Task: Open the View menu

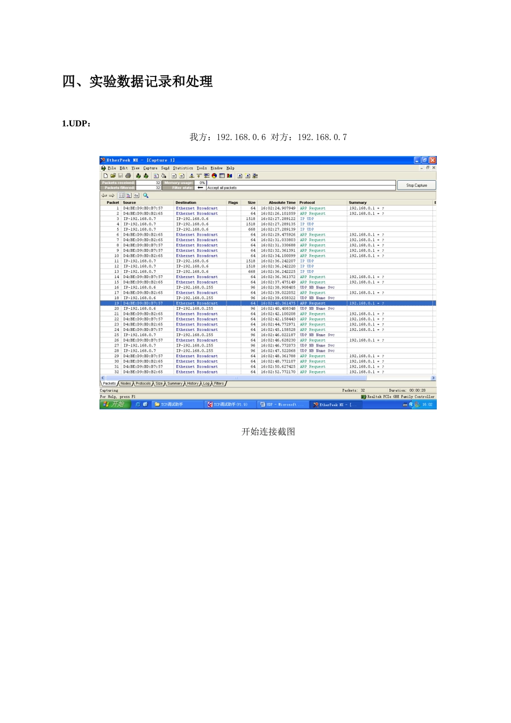Action: [x=136, y=168]
